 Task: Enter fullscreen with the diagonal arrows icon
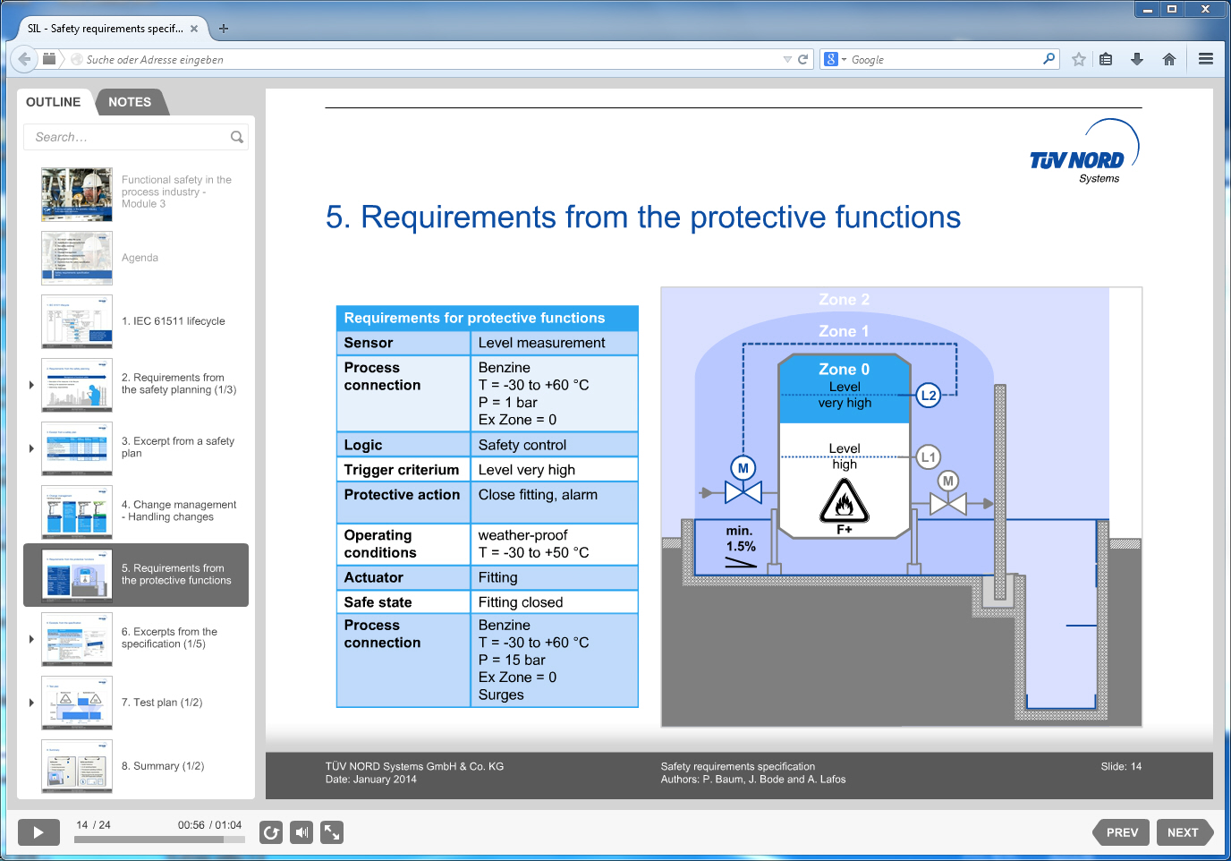[x=332, y=832]
